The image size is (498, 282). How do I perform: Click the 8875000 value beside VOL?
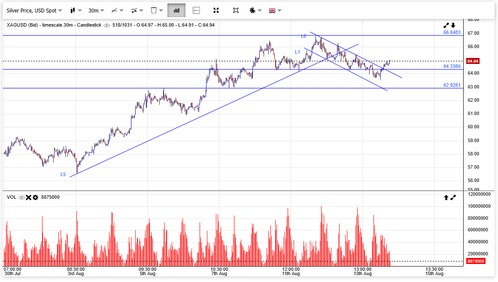tap(50, 197)
